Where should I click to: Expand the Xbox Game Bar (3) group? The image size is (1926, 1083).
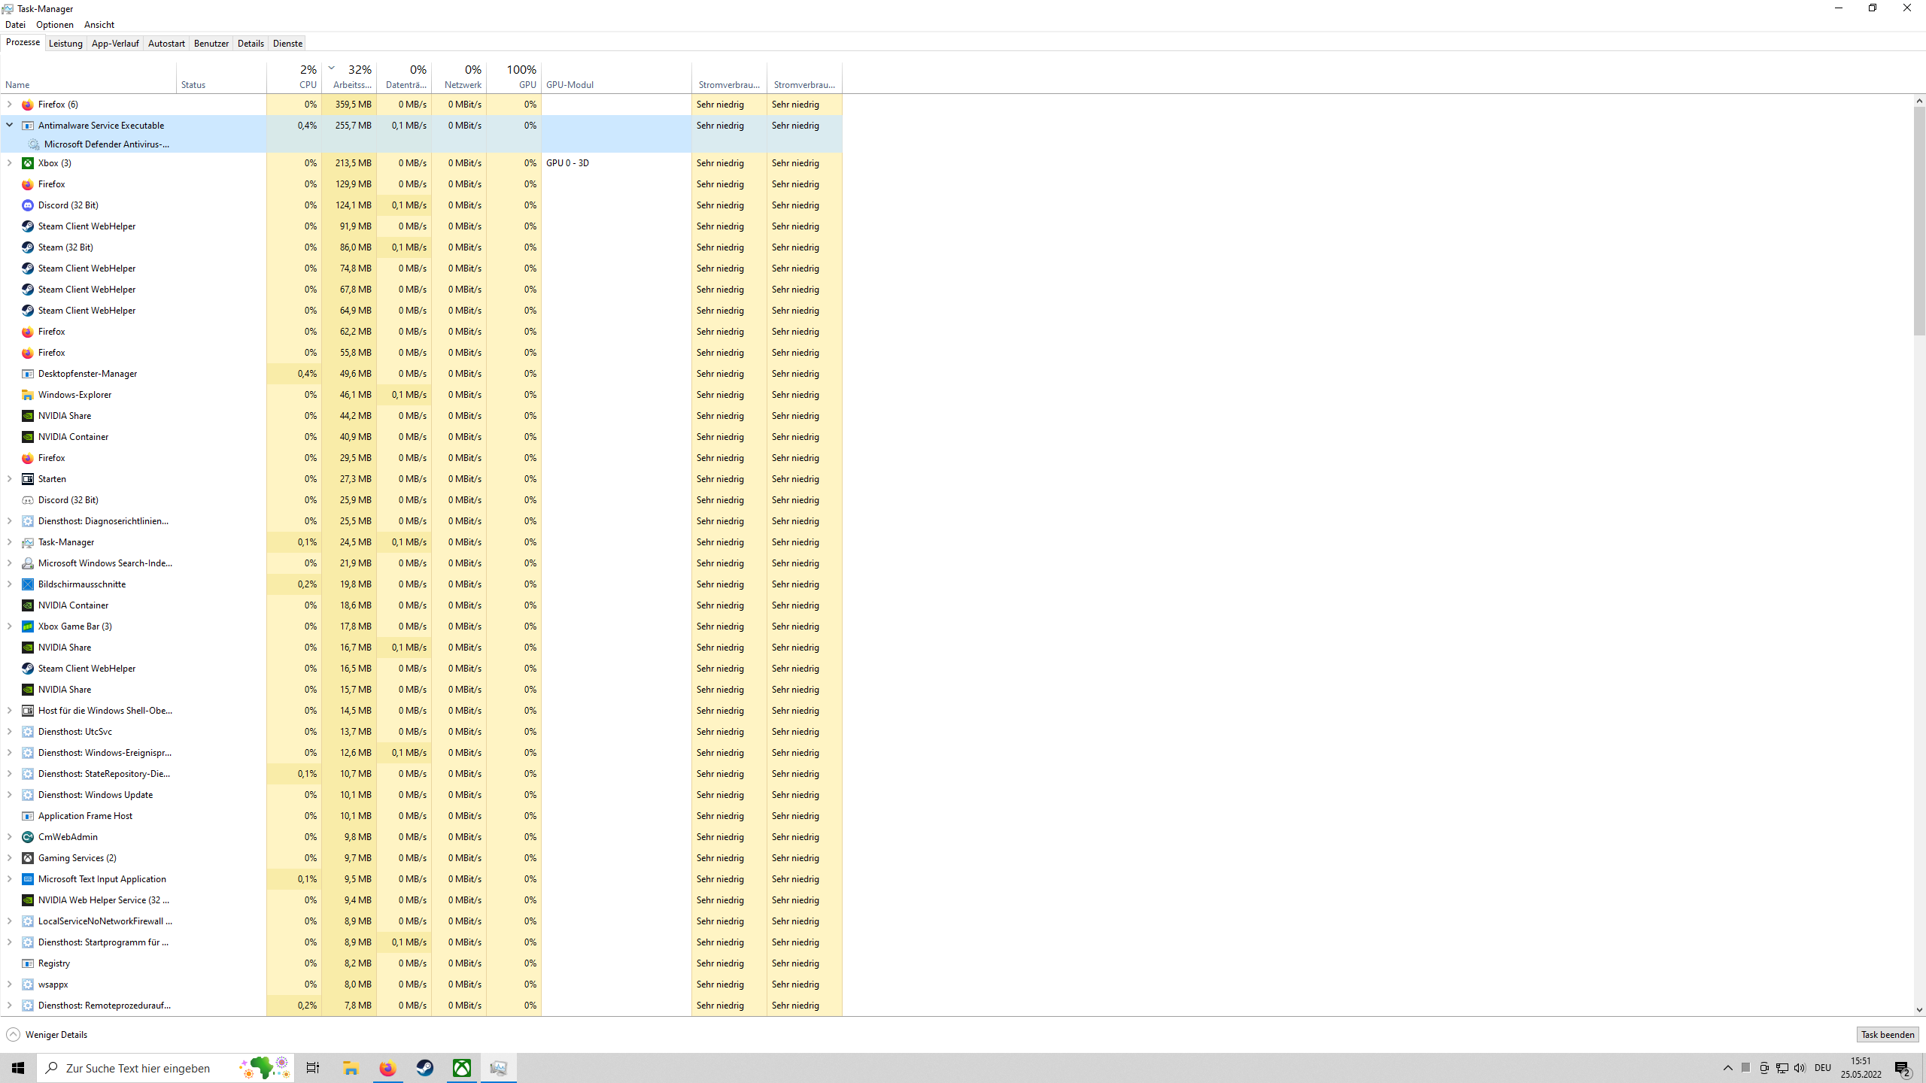click(x=10, y=626)
